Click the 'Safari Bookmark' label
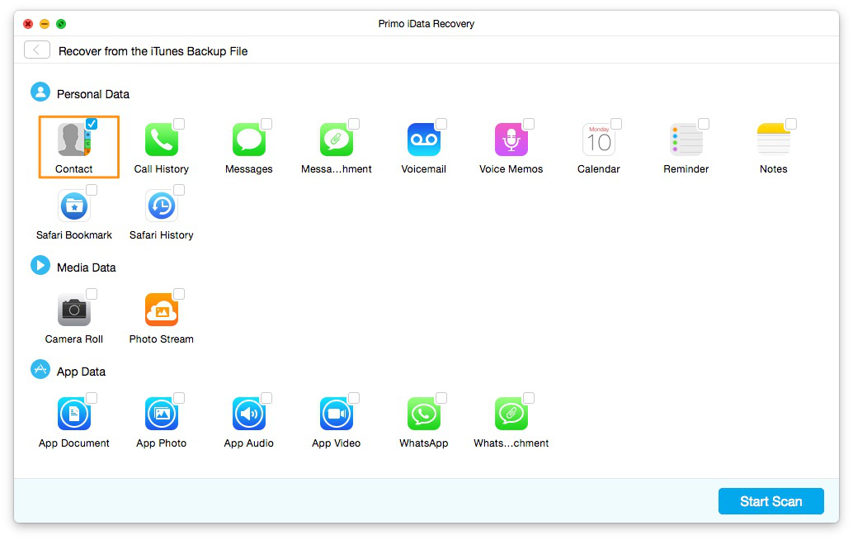Image resolution: width=853 pixels, height=540 pixels. pyautogui.click(x=74, y=235)
